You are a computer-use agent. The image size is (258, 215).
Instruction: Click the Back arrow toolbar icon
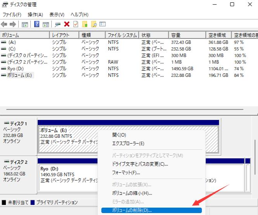[5, 24]
